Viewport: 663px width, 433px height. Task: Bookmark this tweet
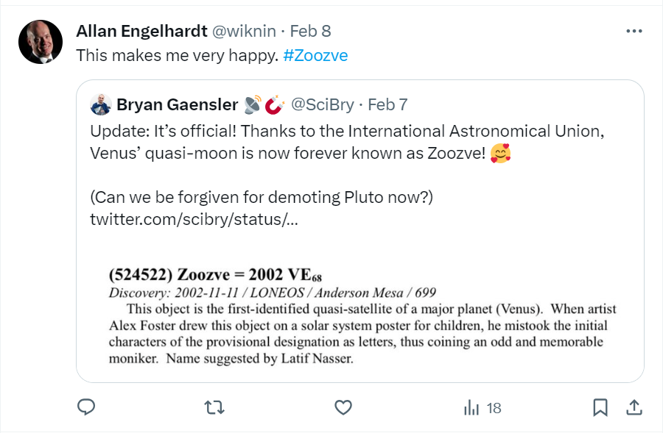(x=600, y=407)
